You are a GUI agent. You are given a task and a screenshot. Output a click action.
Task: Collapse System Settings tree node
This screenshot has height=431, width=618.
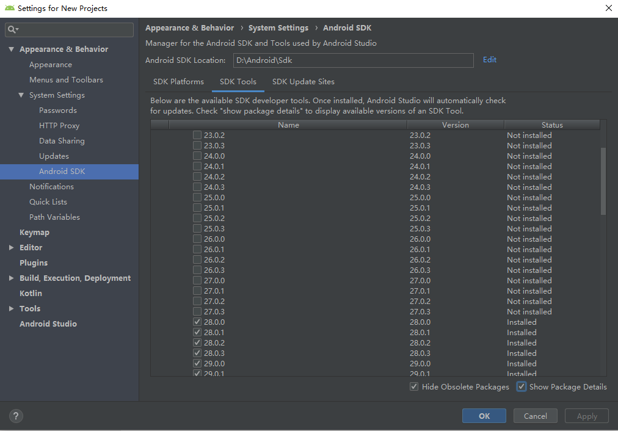[x=21, y=95]
